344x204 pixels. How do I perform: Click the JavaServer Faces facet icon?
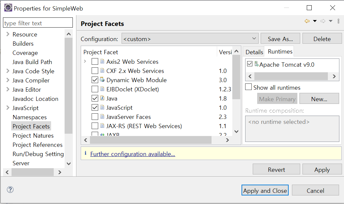(x=102, y=116)
